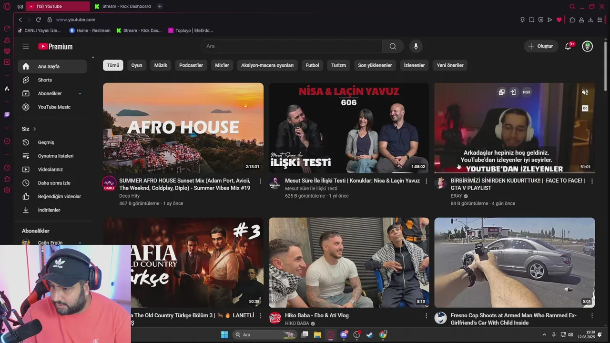This screenshot has width=610, height=343.
Task: Select the Son yüklenenler chip
Action: [x=375, y=65]
